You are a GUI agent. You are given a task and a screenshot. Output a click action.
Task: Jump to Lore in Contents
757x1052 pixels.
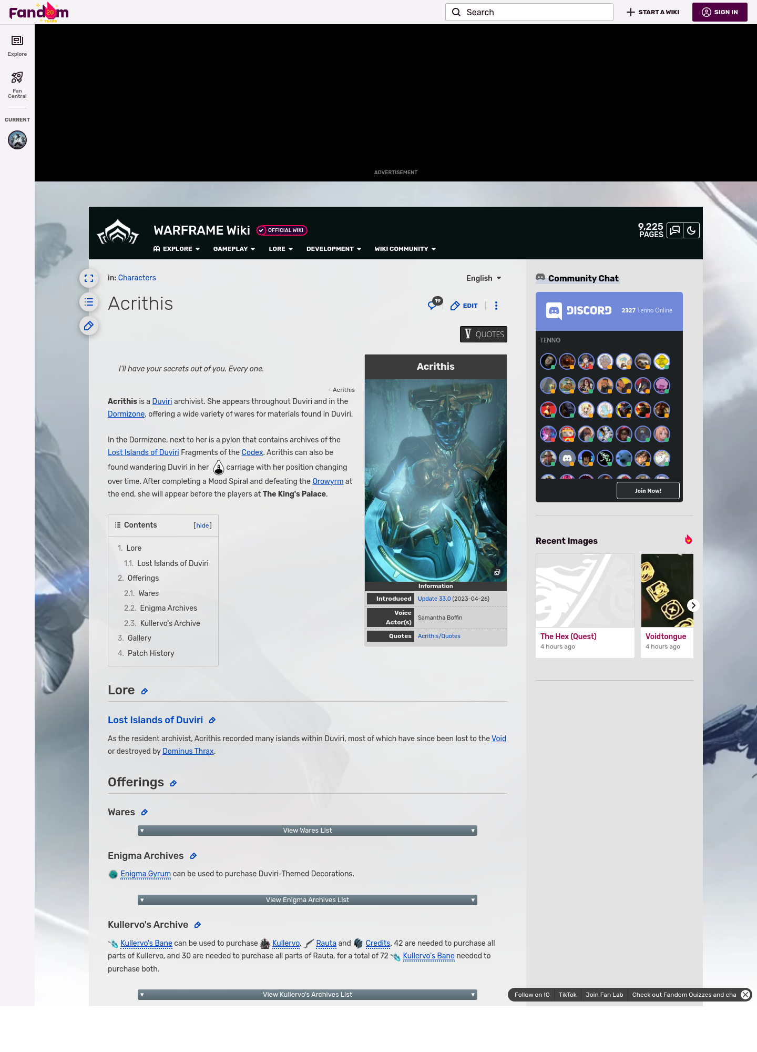click(130, 548)
